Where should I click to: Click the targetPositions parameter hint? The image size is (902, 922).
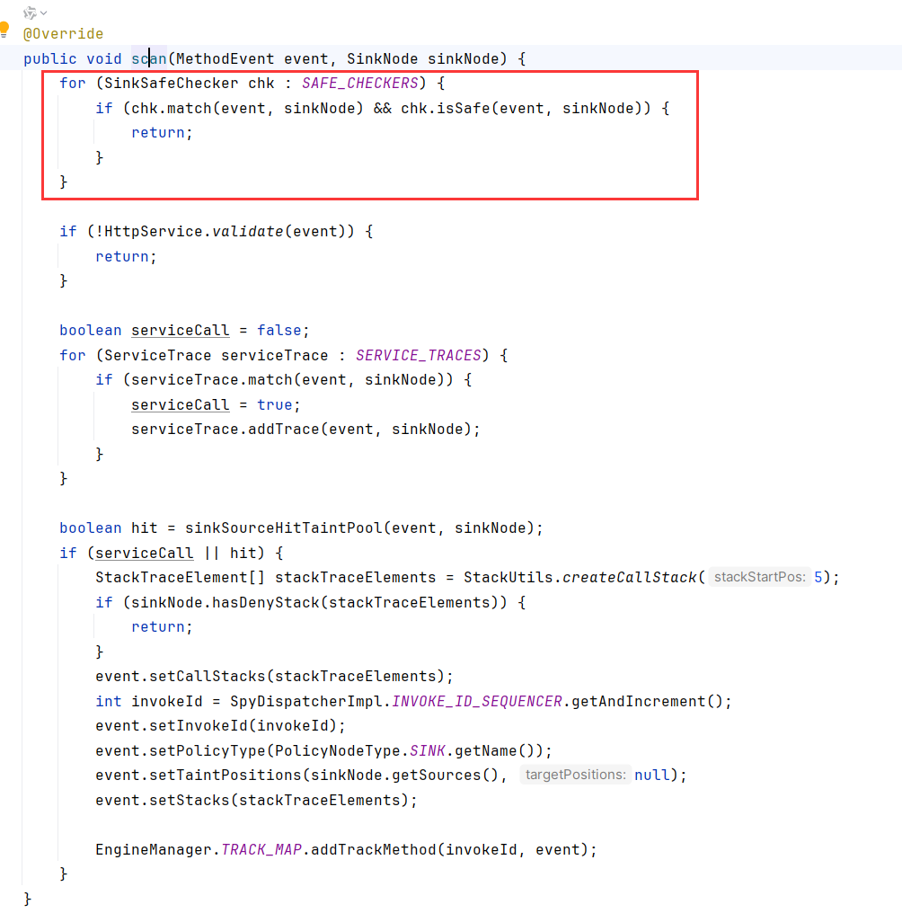click(575, 775)
